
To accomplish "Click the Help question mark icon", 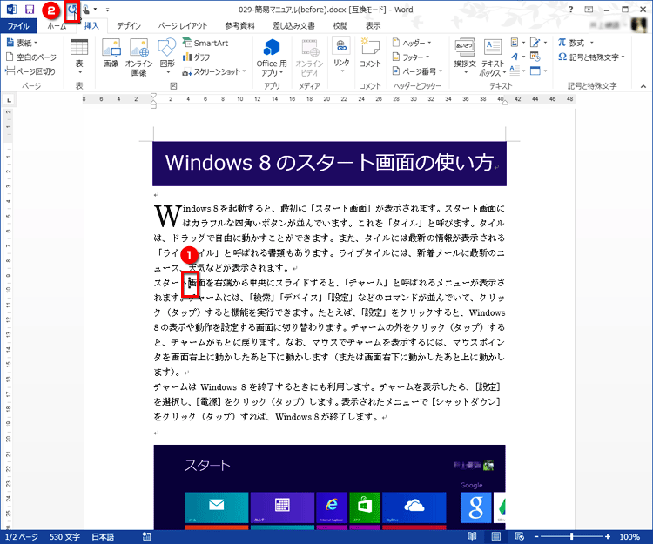I will [x=570, y=10].
